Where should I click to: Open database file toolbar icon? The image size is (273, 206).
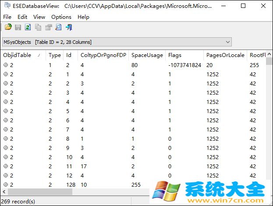click(x=8, y=27)
